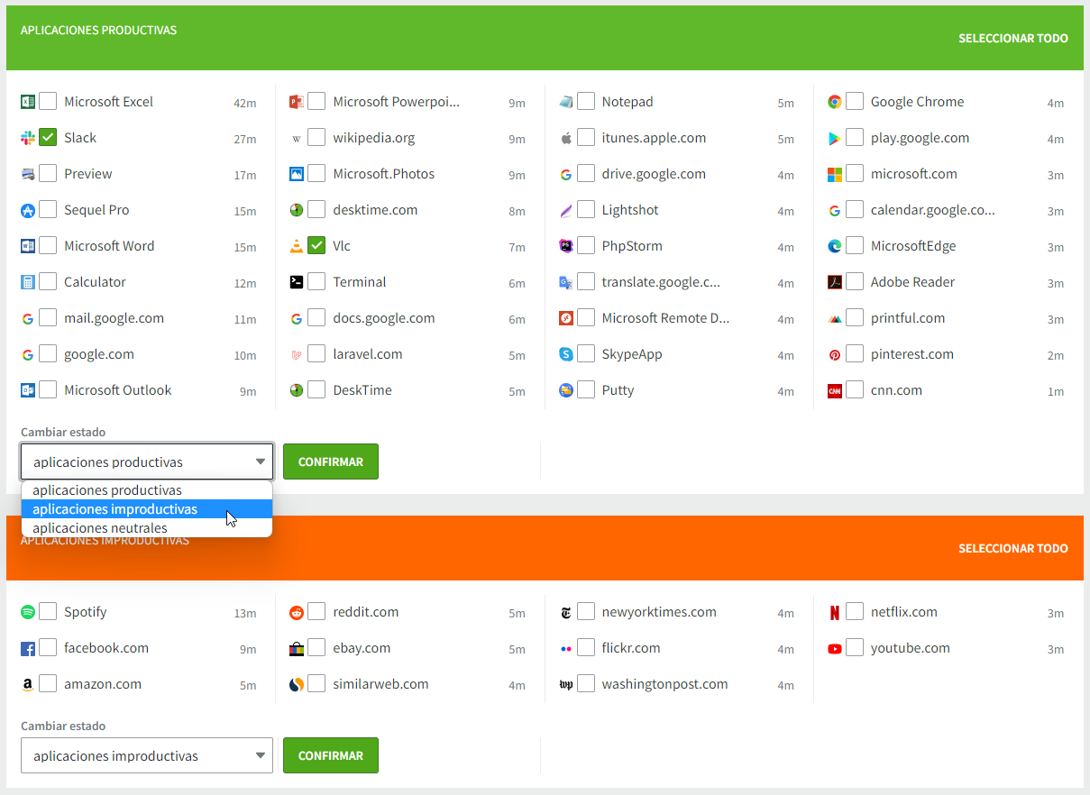Click the 'printful.com' entry text
The height and width of the screenshot is (795, 1090).
[x=908, y=318]
